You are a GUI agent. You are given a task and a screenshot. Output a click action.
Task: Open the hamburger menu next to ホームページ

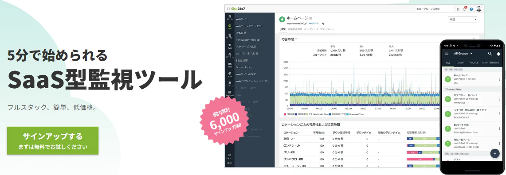pyautogui.click(x=311, y=18)
